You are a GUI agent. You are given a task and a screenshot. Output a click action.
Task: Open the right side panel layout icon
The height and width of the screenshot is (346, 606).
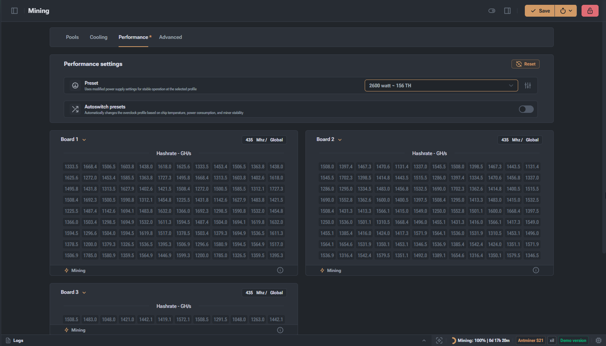[507, 11]
